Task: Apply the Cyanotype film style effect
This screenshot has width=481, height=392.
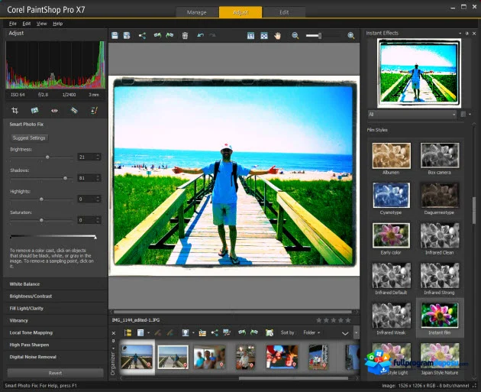Action: click(x=391, y=196)
